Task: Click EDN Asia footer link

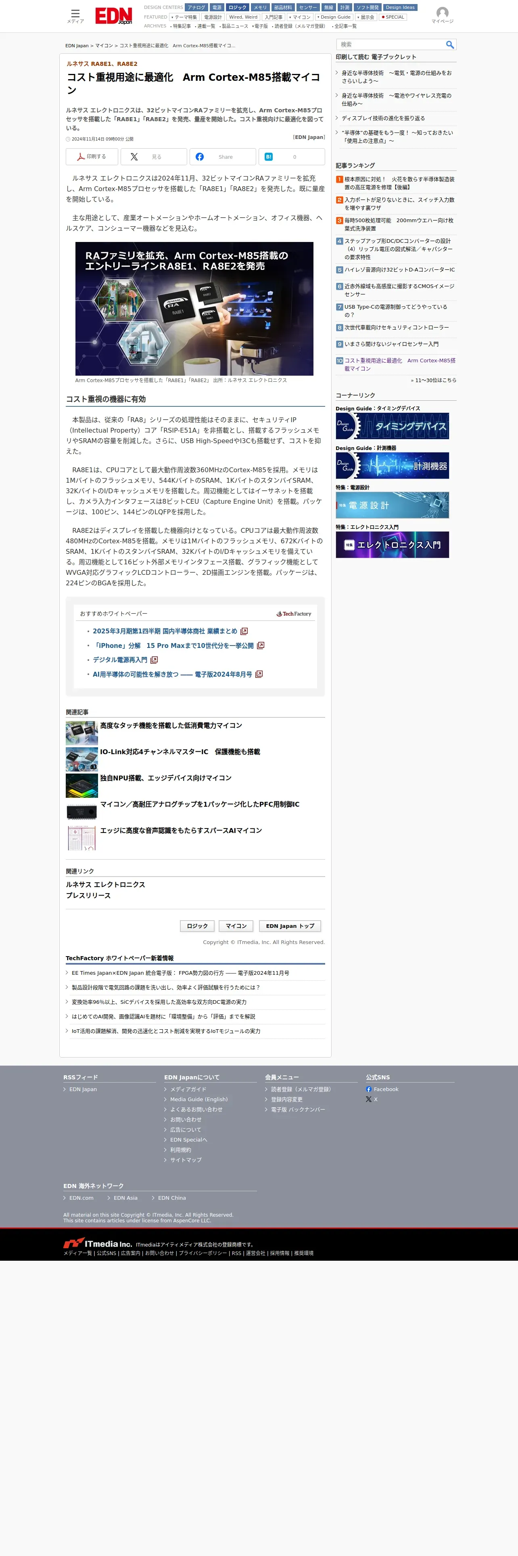Action: (125, 1198)
